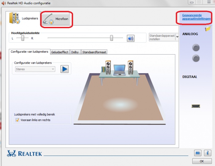Click the laptop in the room view
Image resolution: width=215 pixels, height=166 pixels.
pyautogui.click(x=119, y=70)
